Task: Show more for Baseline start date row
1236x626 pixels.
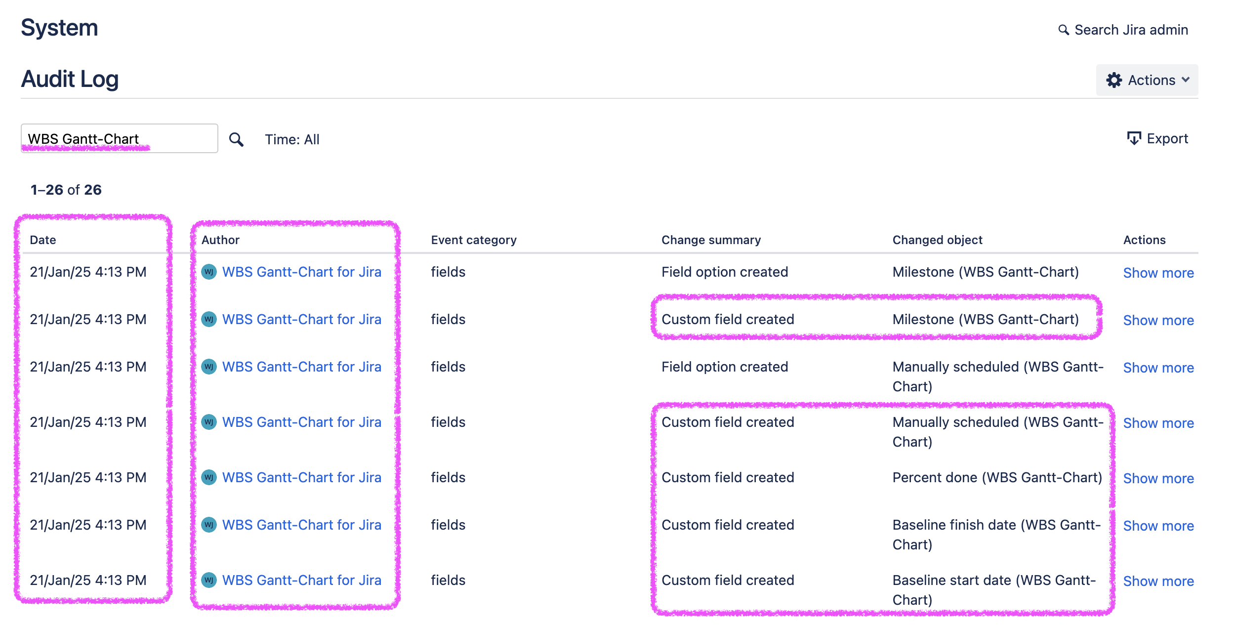Action: click(x=1158, y=581)
